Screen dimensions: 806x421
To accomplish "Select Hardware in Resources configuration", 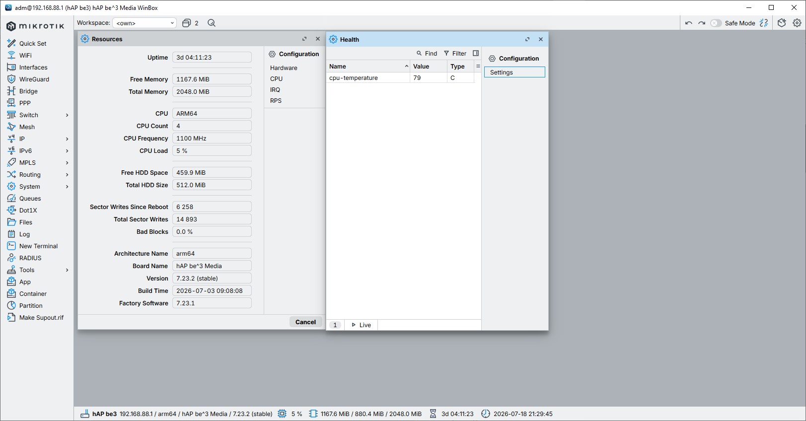I will [x=284, y=68].
